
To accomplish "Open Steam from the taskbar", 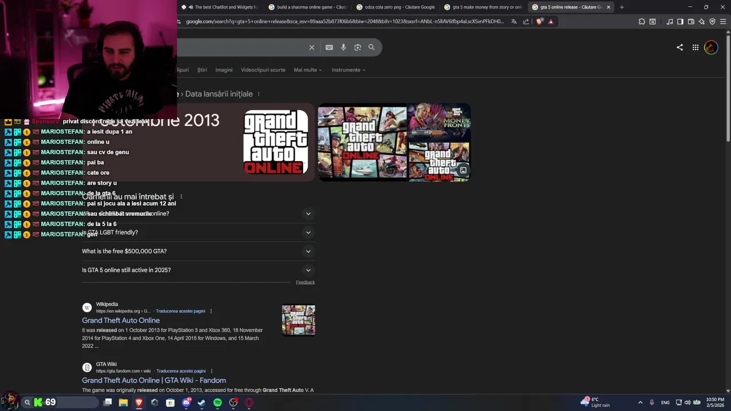I will click(x=202, y=402).
